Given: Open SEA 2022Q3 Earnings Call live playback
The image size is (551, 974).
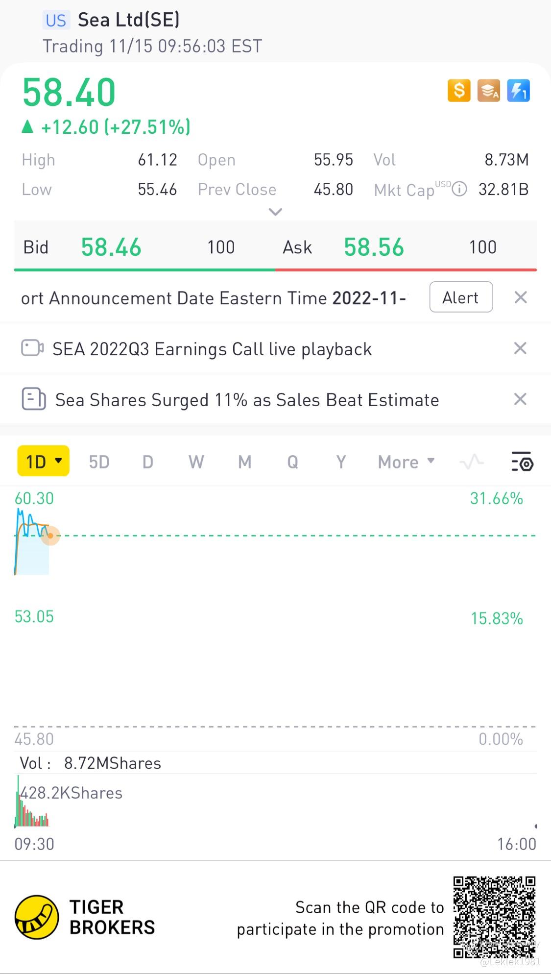Looking at the screenshot, I should (x=212, y=349).
